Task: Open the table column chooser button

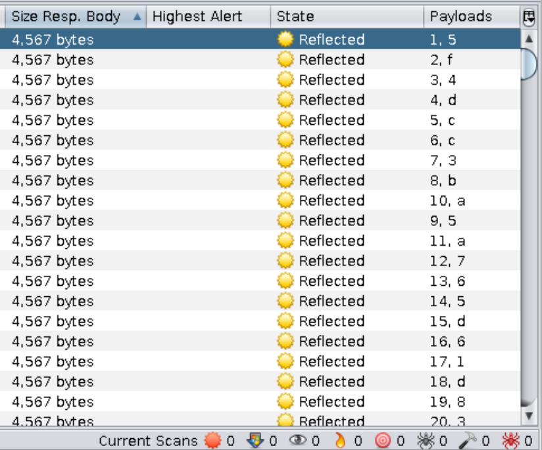Action: click(x=529, y=17)
